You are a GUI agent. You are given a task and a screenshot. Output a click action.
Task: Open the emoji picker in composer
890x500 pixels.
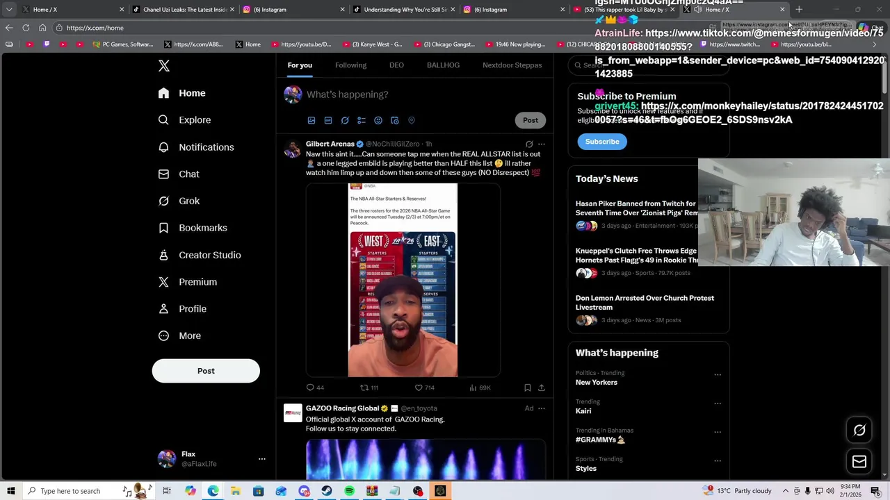[x=378, y=121]
